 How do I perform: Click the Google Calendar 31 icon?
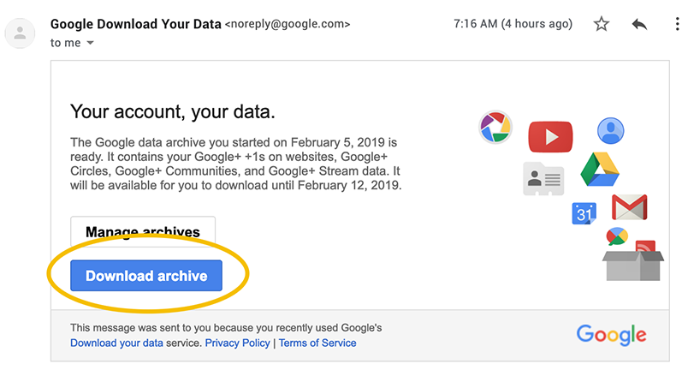[x=584, y=214]
